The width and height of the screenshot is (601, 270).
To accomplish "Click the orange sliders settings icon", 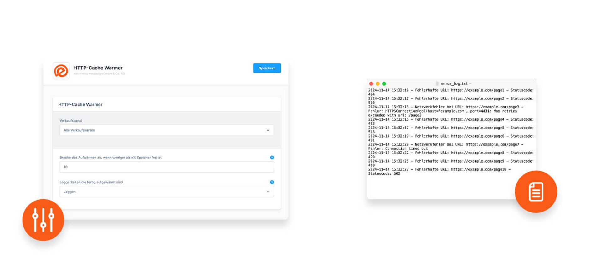I will (x=43, y=220).
